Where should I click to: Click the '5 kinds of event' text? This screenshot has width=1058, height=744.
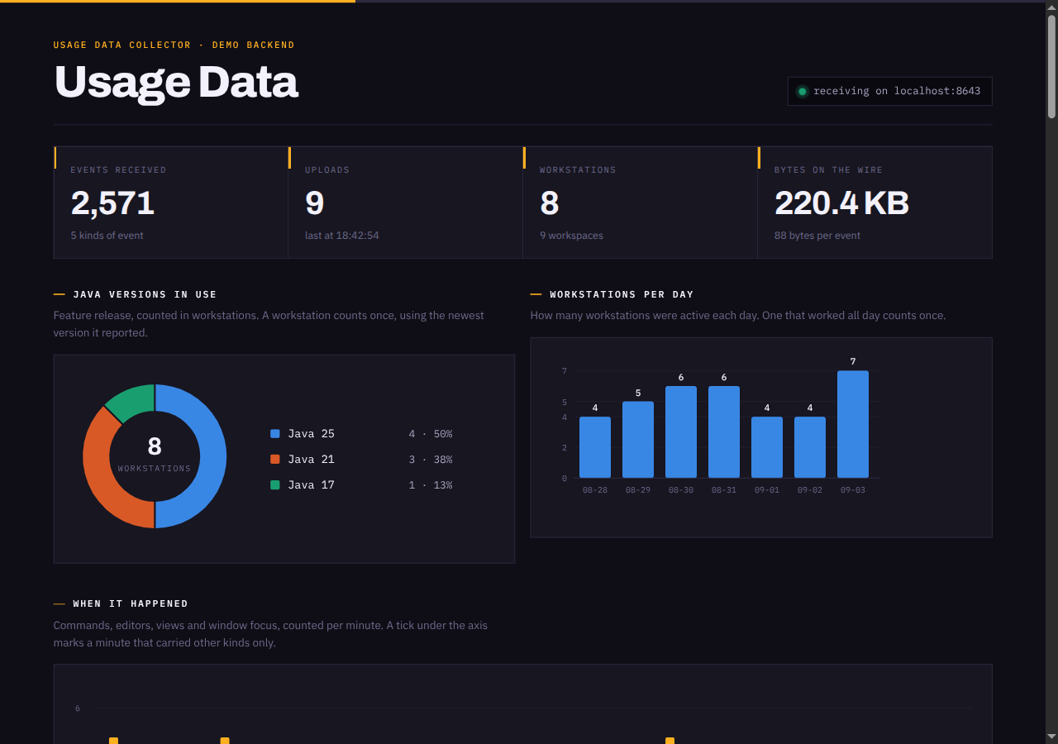tap(107, 236)
